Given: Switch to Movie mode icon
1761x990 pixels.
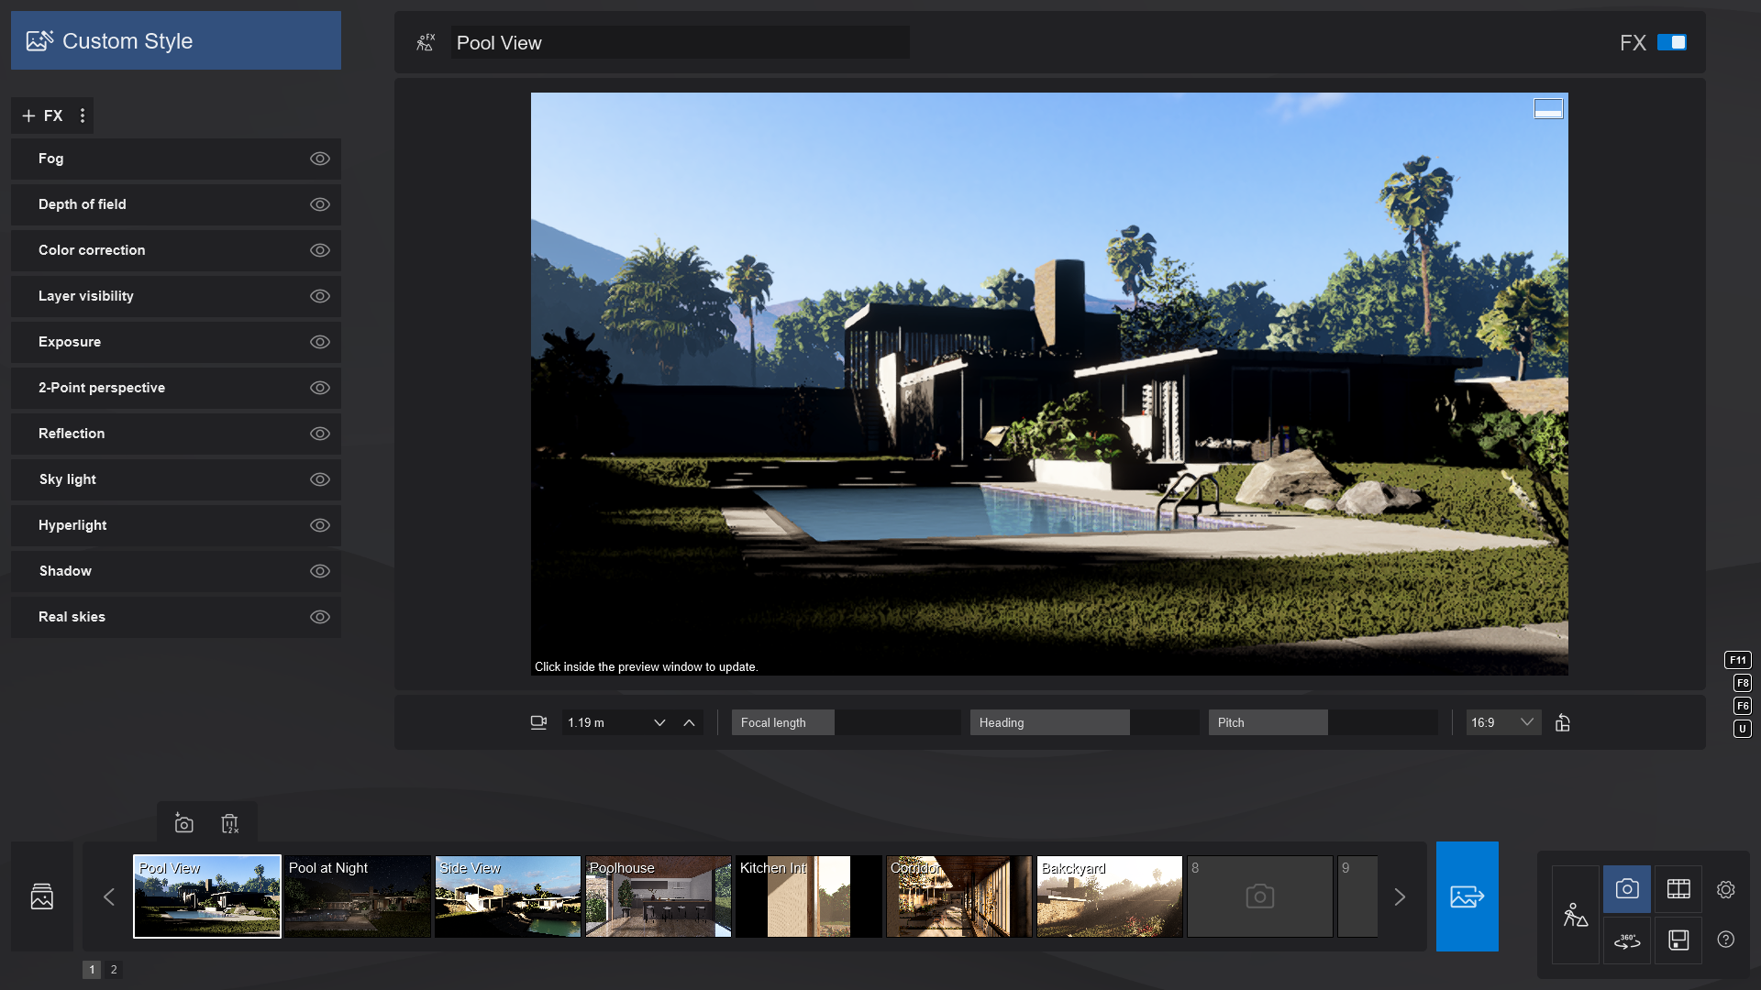Looking at the screenshot, I should point(1678,888).
